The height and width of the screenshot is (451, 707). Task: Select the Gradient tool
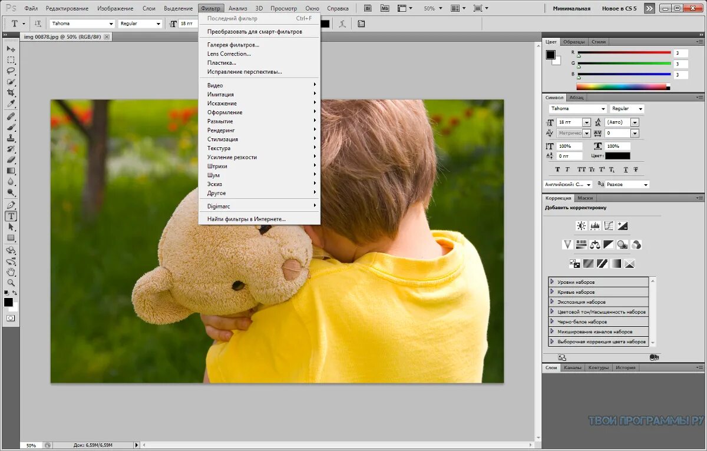click(11, 171)
